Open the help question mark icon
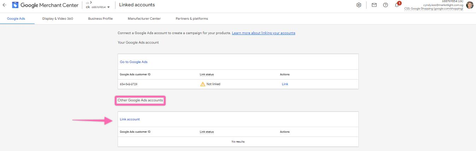The image size is (476, 151). coord(385,5)
